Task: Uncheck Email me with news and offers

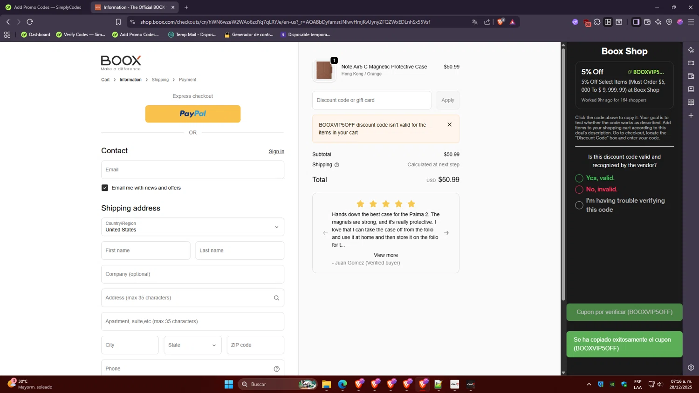Action: (105, 188)
